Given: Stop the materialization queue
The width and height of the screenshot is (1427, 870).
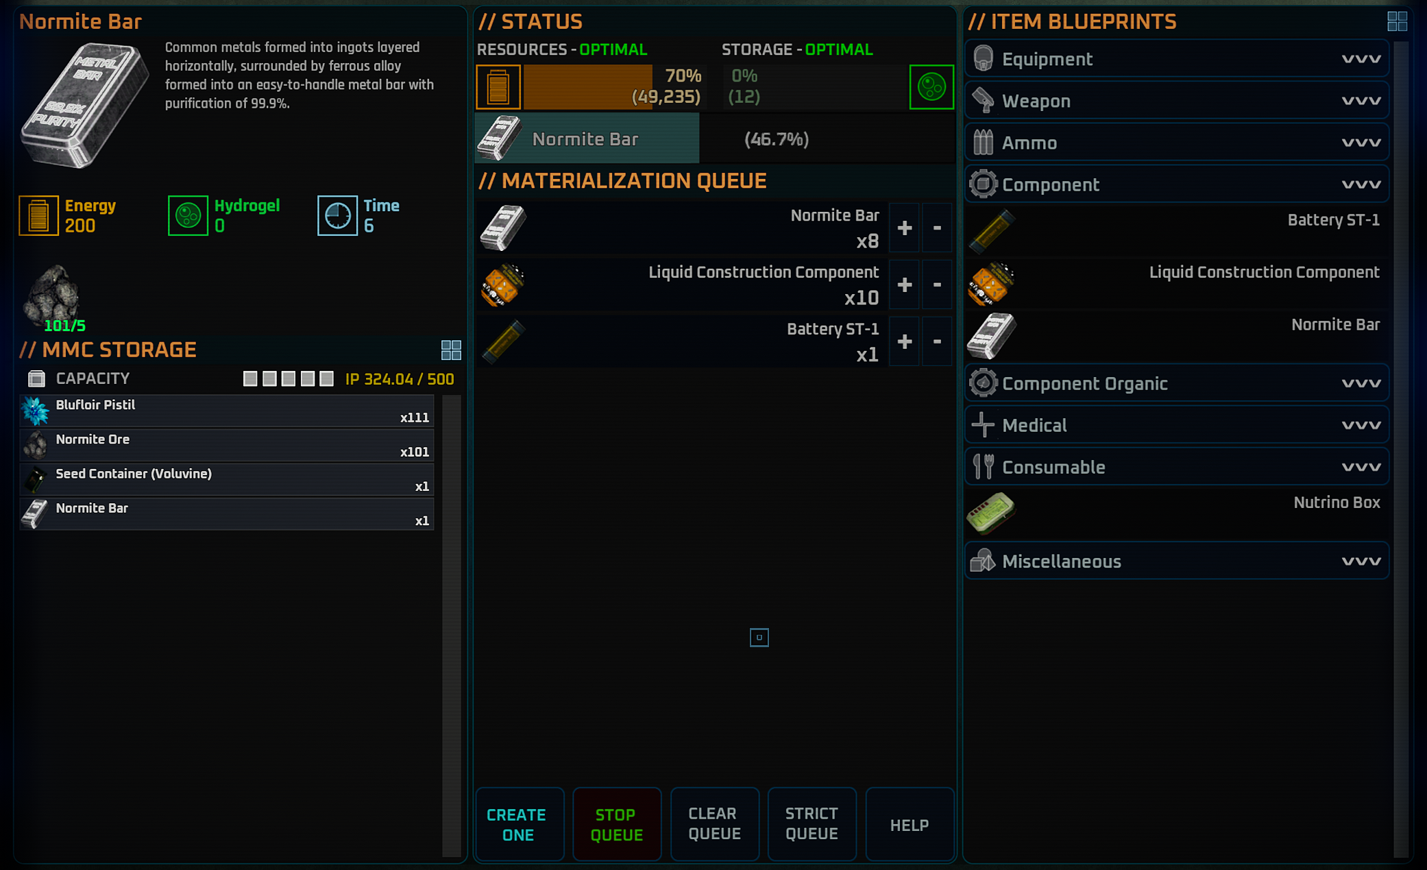Looking at the screenshot, I should pos(617,823).
